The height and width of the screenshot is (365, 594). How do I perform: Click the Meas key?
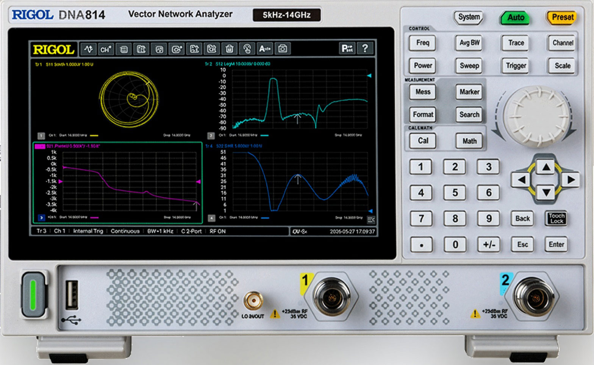(x=423, y=92)
